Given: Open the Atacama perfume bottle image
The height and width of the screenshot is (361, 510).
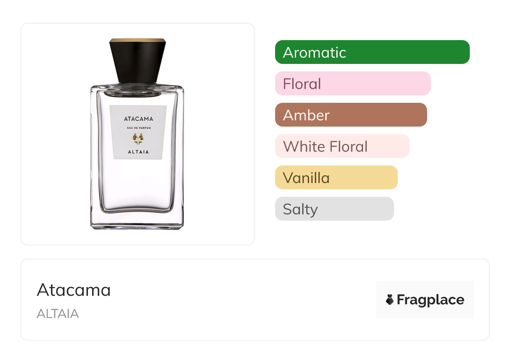Looking at the screenshot, I should 137,134.
